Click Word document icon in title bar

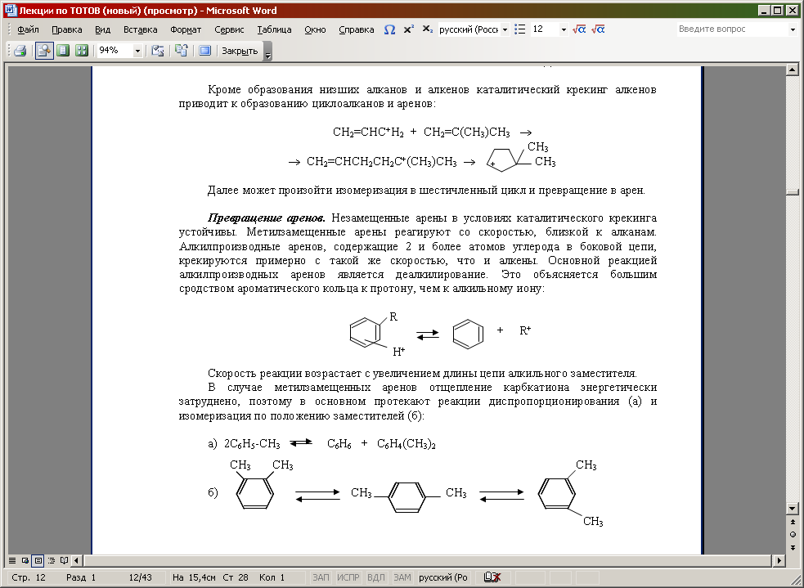pos(11,11)
